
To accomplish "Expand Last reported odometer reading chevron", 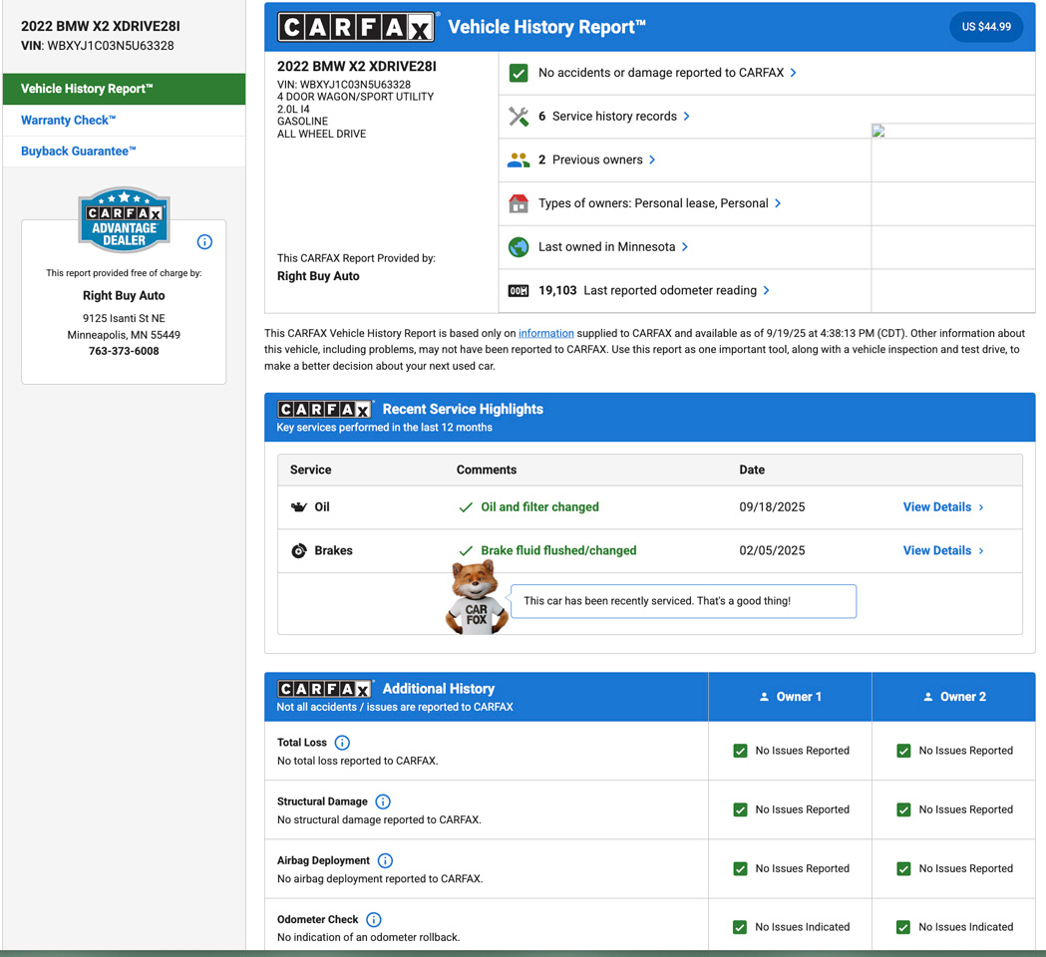I will pyautogui.click(x=767, y=291).
